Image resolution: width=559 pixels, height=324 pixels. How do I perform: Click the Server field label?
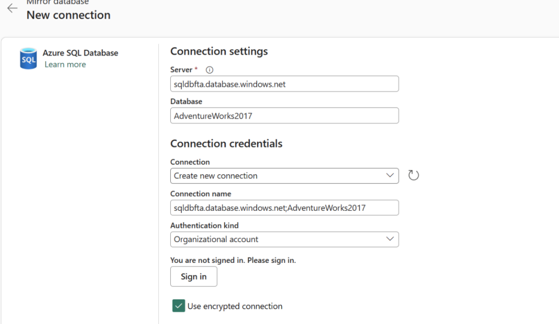pos(181,69)
